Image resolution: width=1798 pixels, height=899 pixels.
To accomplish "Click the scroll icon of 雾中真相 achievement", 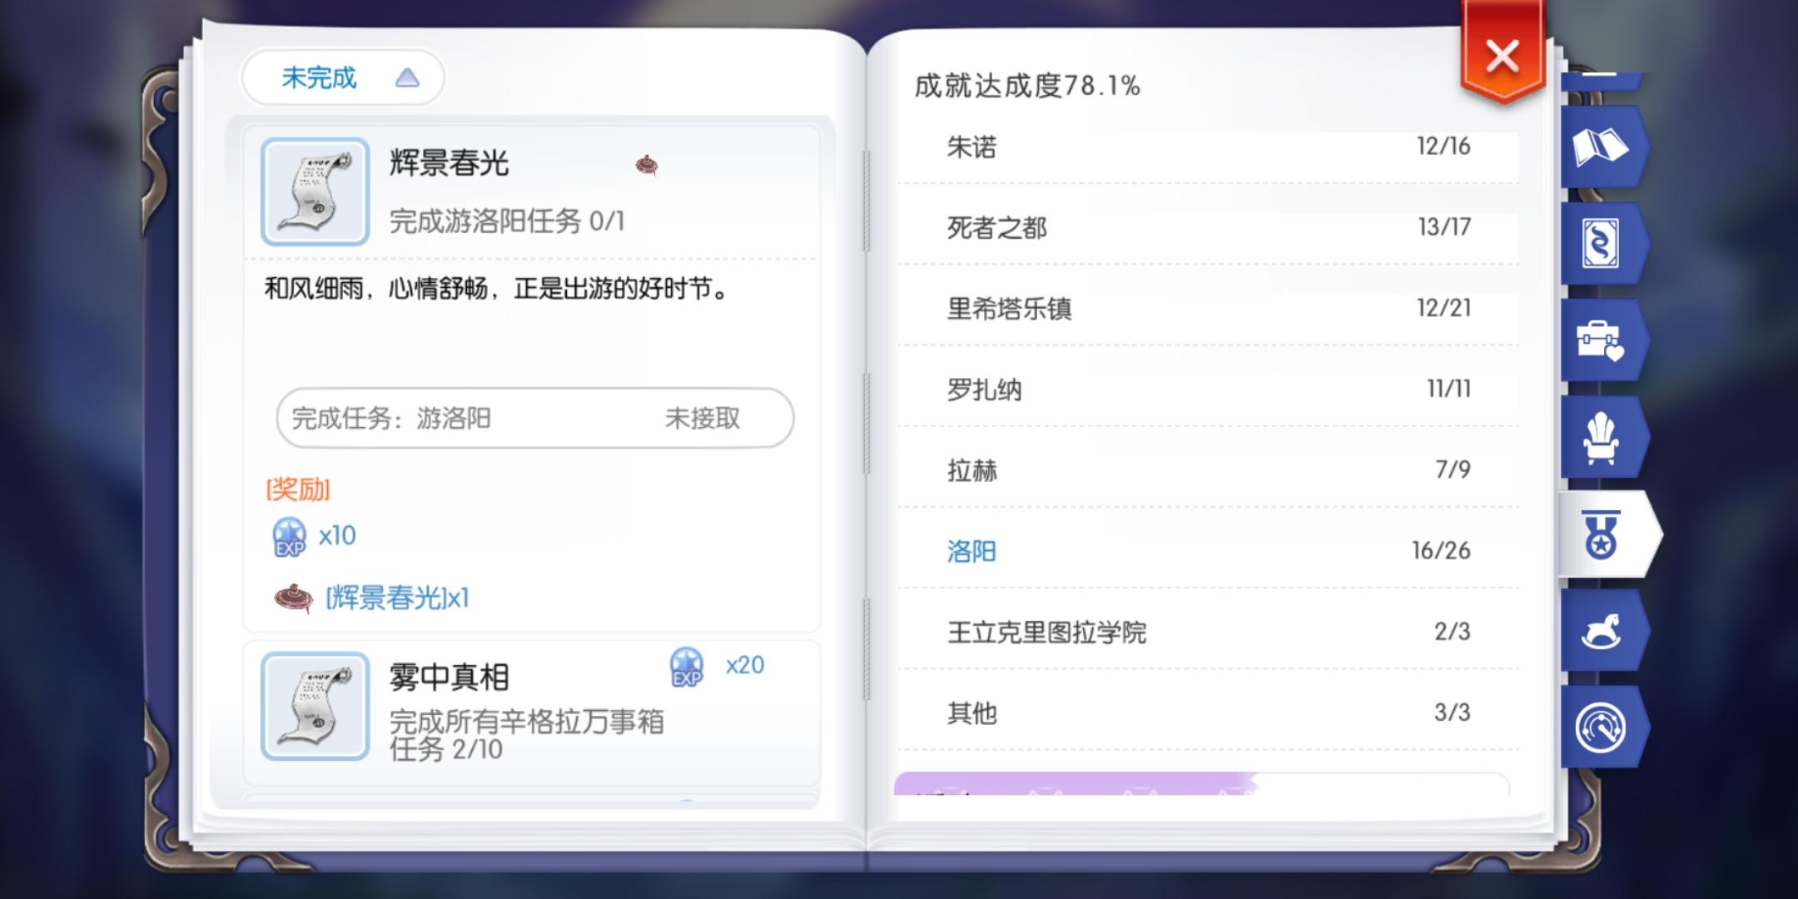I will click(x=315, y=706).
